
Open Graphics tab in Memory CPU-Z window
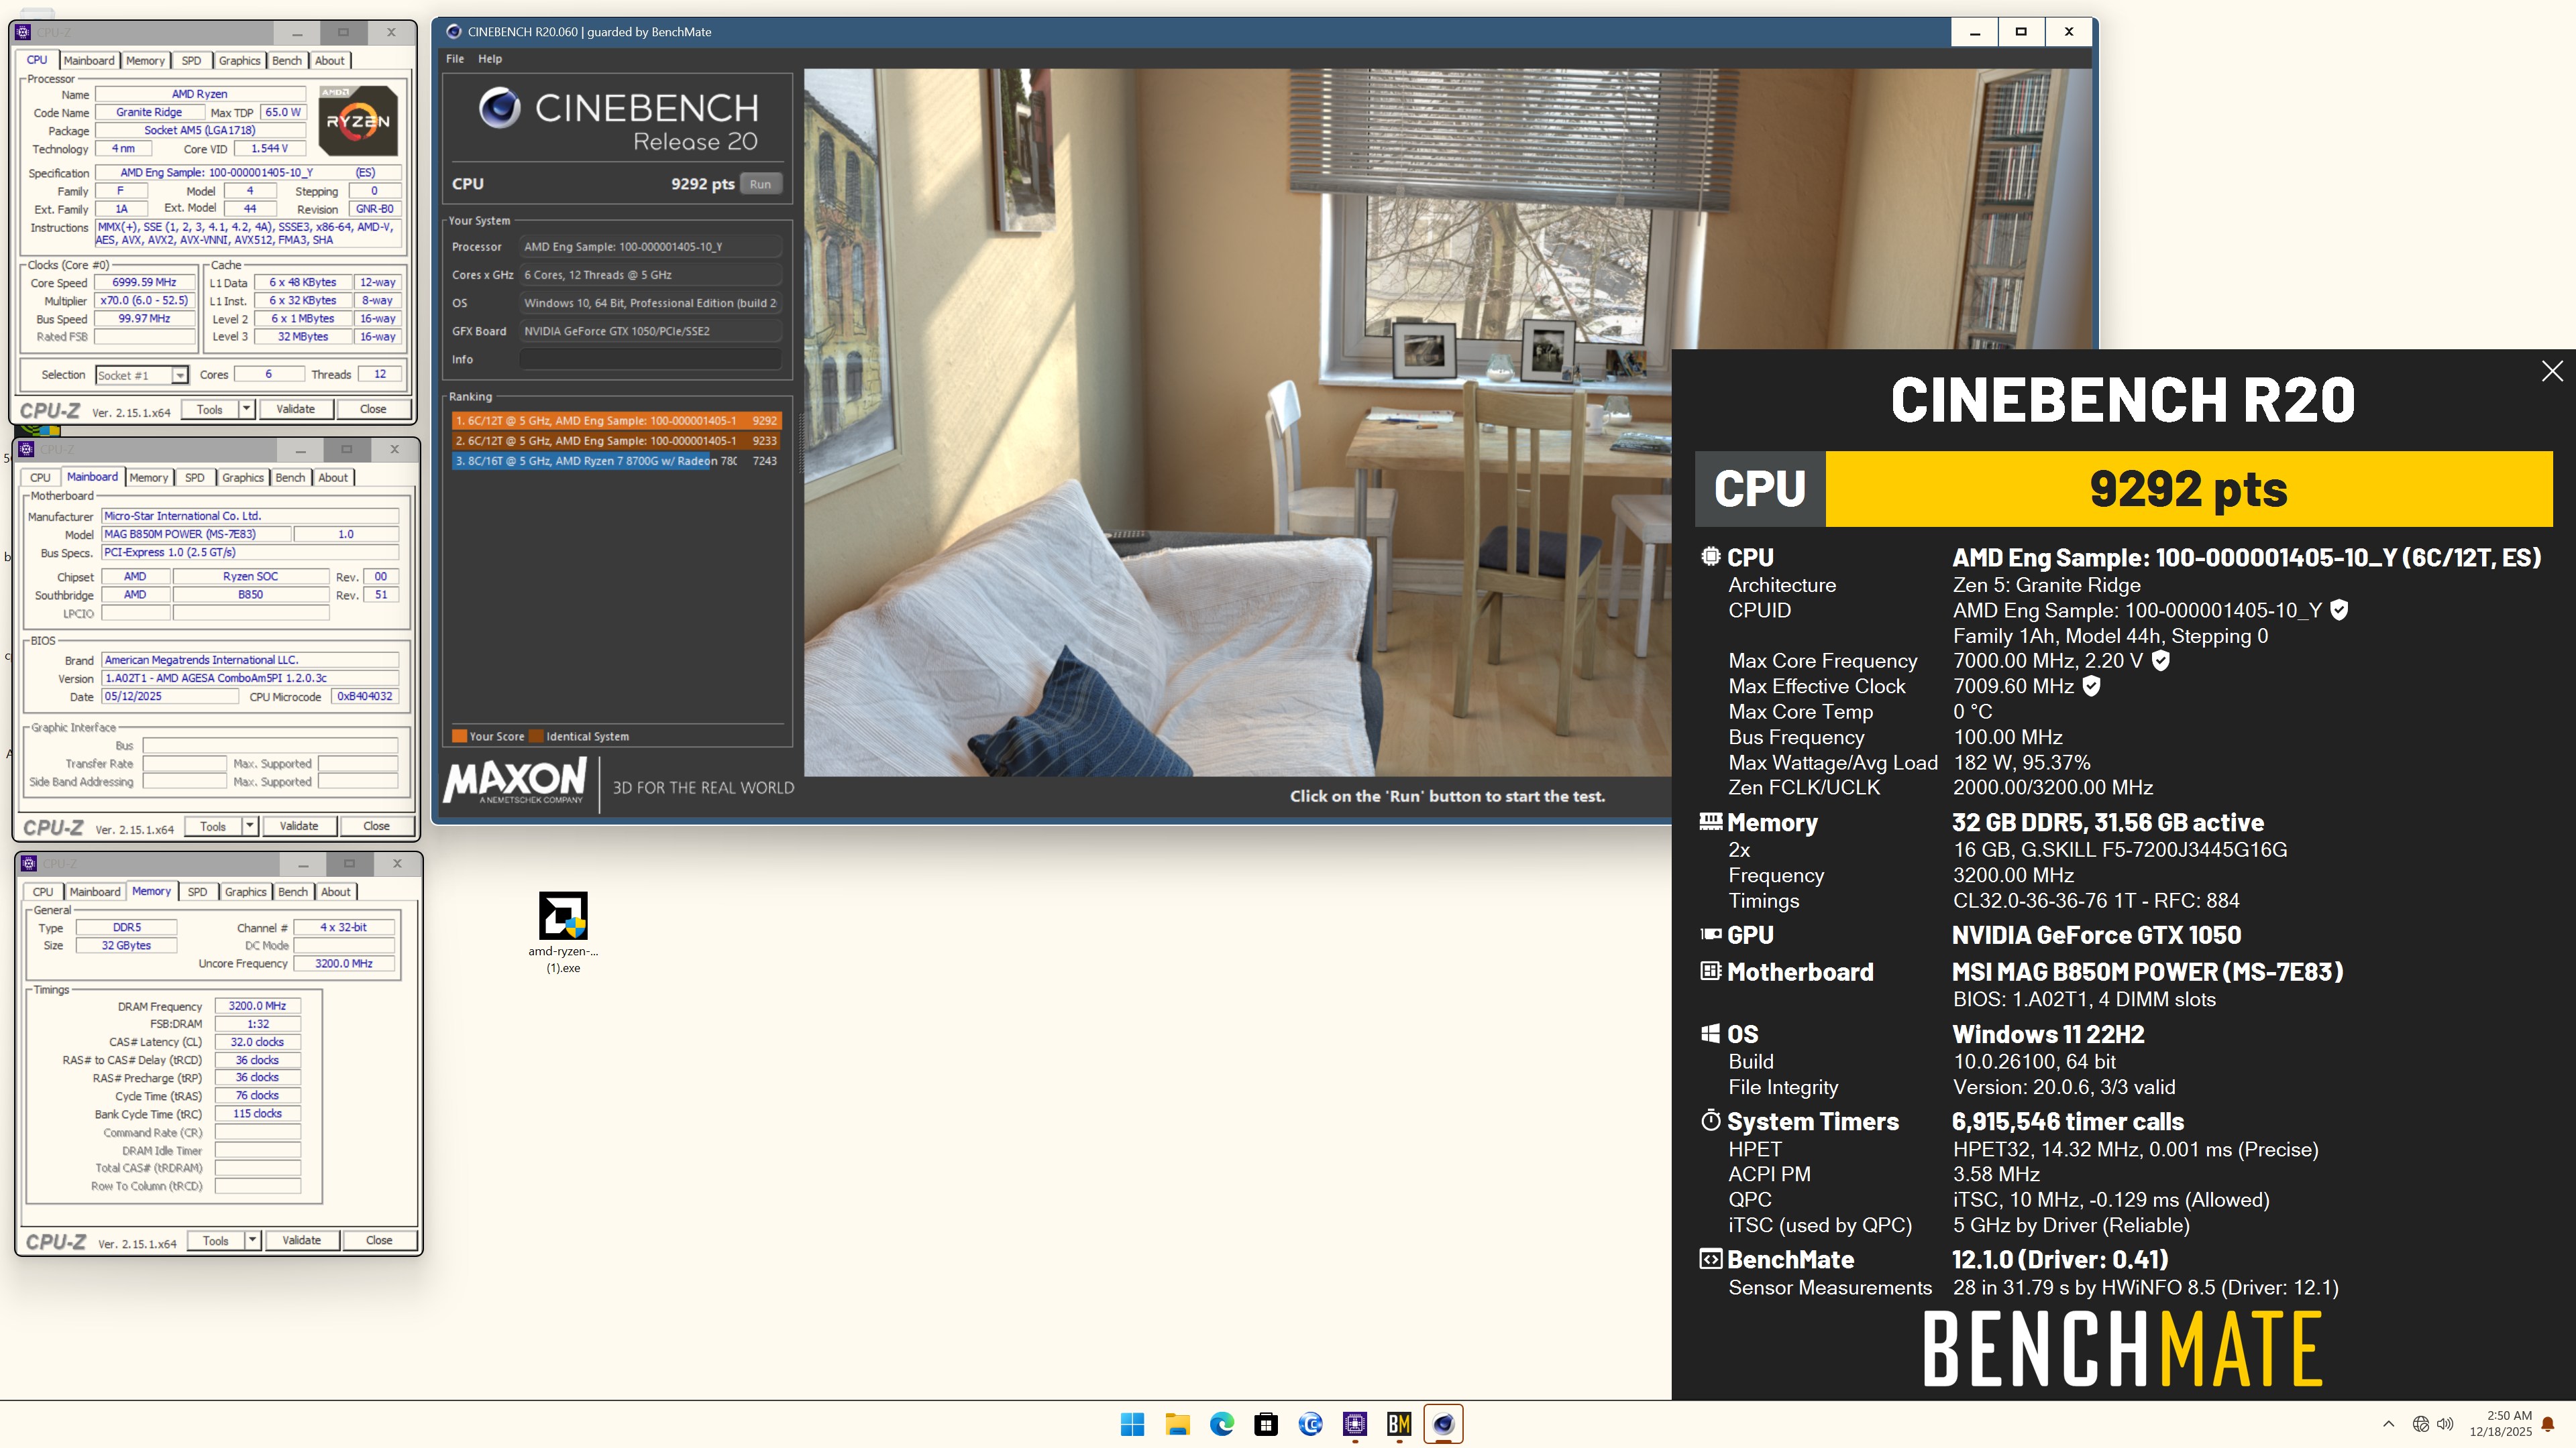pos(245,892)
